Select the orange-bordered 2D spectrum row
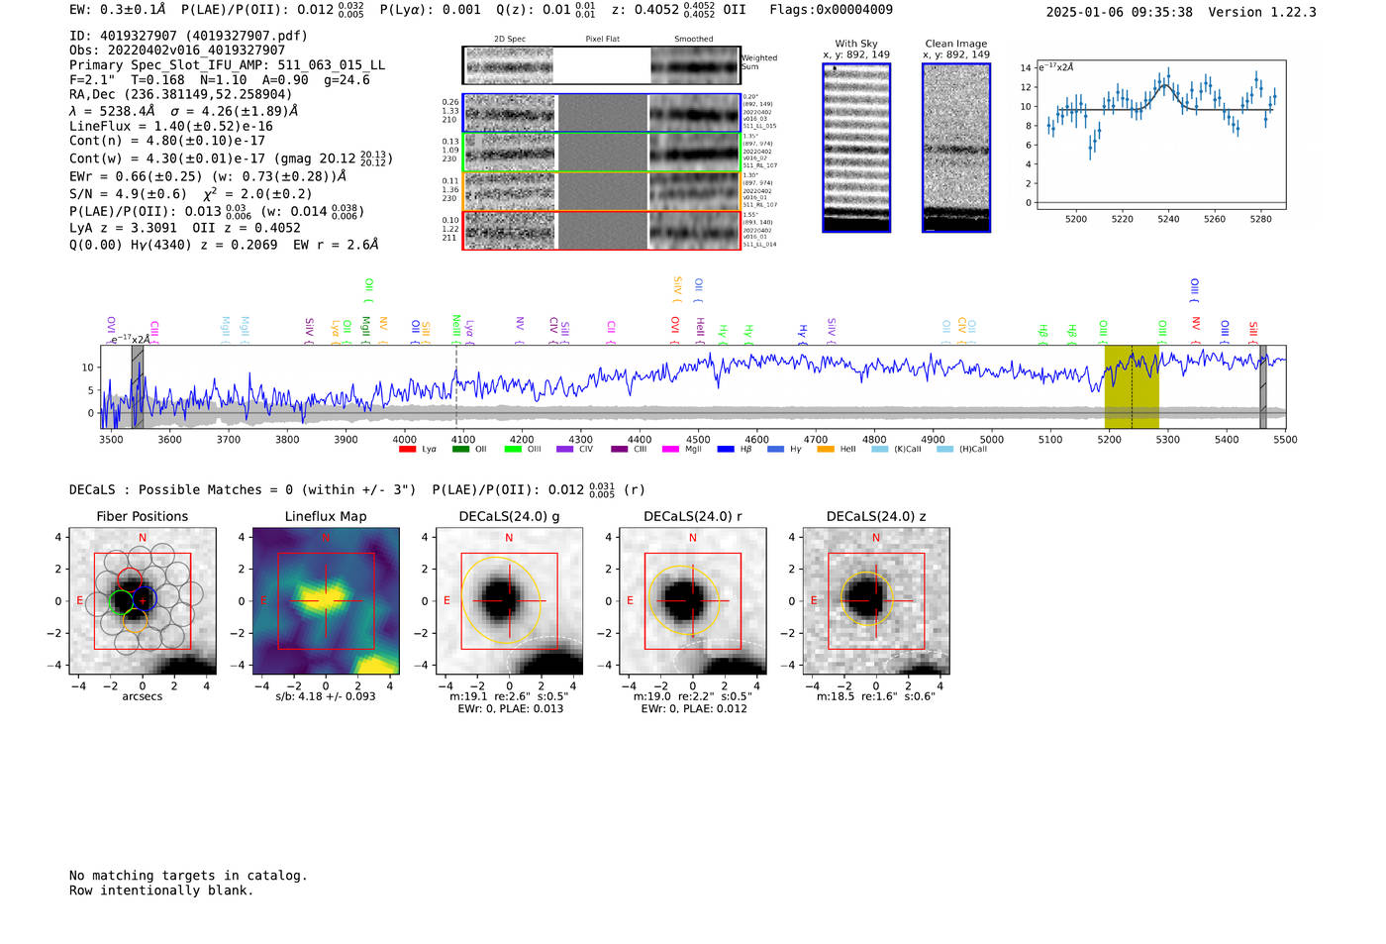This screenshot has height=944, width=1386. (x=602, y=191)
